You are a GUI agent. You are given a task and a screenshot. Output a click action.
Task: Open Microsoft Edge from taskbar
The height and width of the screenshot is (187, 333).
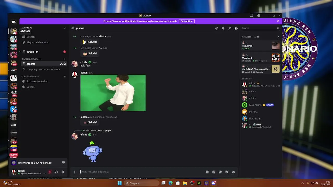pyautogui.click(x=170, y=183)
